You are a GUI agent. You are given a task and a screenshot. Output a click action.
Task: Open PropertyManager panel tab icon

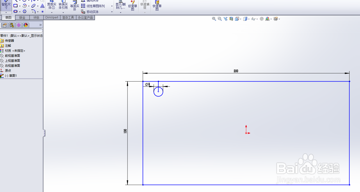click(5, 25)
